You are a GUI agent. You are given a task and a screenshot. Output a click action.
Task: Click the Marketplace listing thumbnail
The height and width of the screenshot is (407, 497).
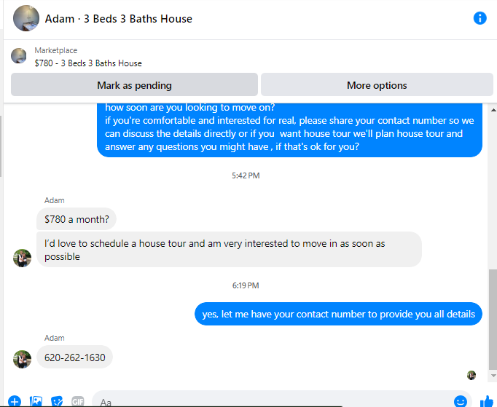[x=19, y=56]
